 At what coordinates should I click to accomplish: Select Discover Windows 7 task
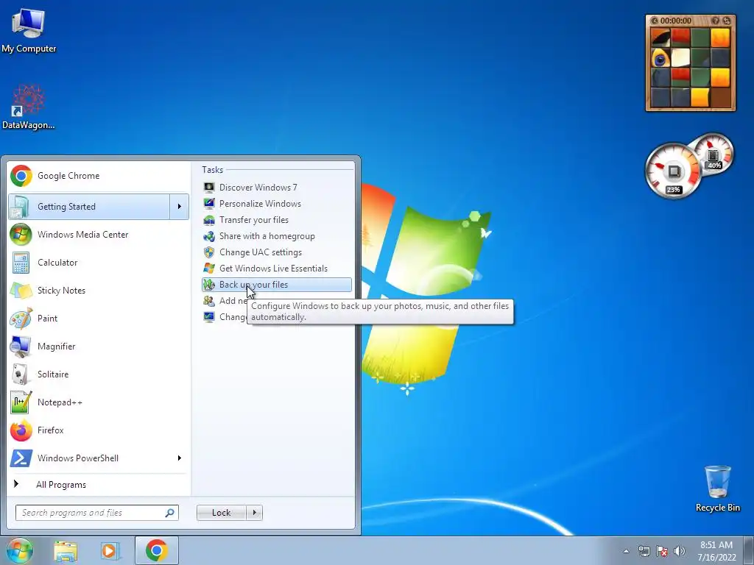[277, 188]
